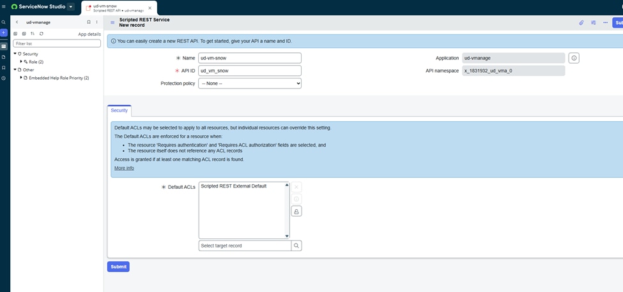
Task: Click the Name field
Action: click(249, 58)
